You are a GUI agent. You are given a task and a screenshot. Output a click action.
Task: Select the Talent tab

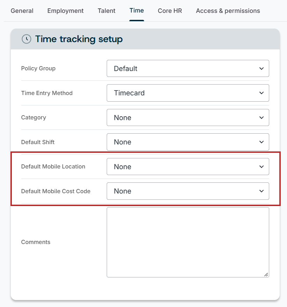[106, 11]
